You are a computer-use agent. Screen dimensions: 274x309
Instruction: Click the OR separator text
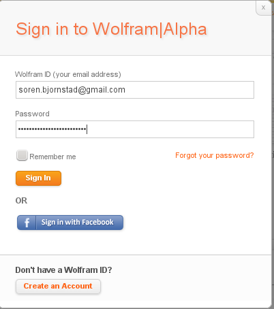[21, 201]
